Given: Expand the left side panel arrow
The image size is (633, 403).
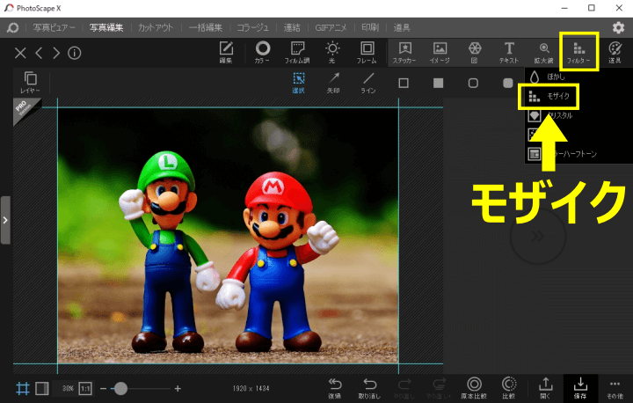Looking at the screenshot, I should [x=5, y=220].
